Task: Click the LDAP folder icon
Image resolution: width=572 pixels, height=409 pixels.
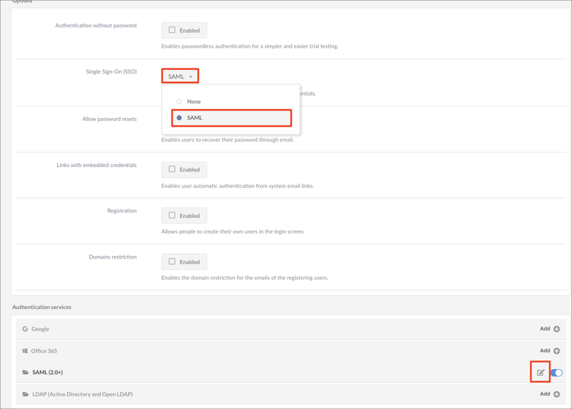Action: coord(26,394)
